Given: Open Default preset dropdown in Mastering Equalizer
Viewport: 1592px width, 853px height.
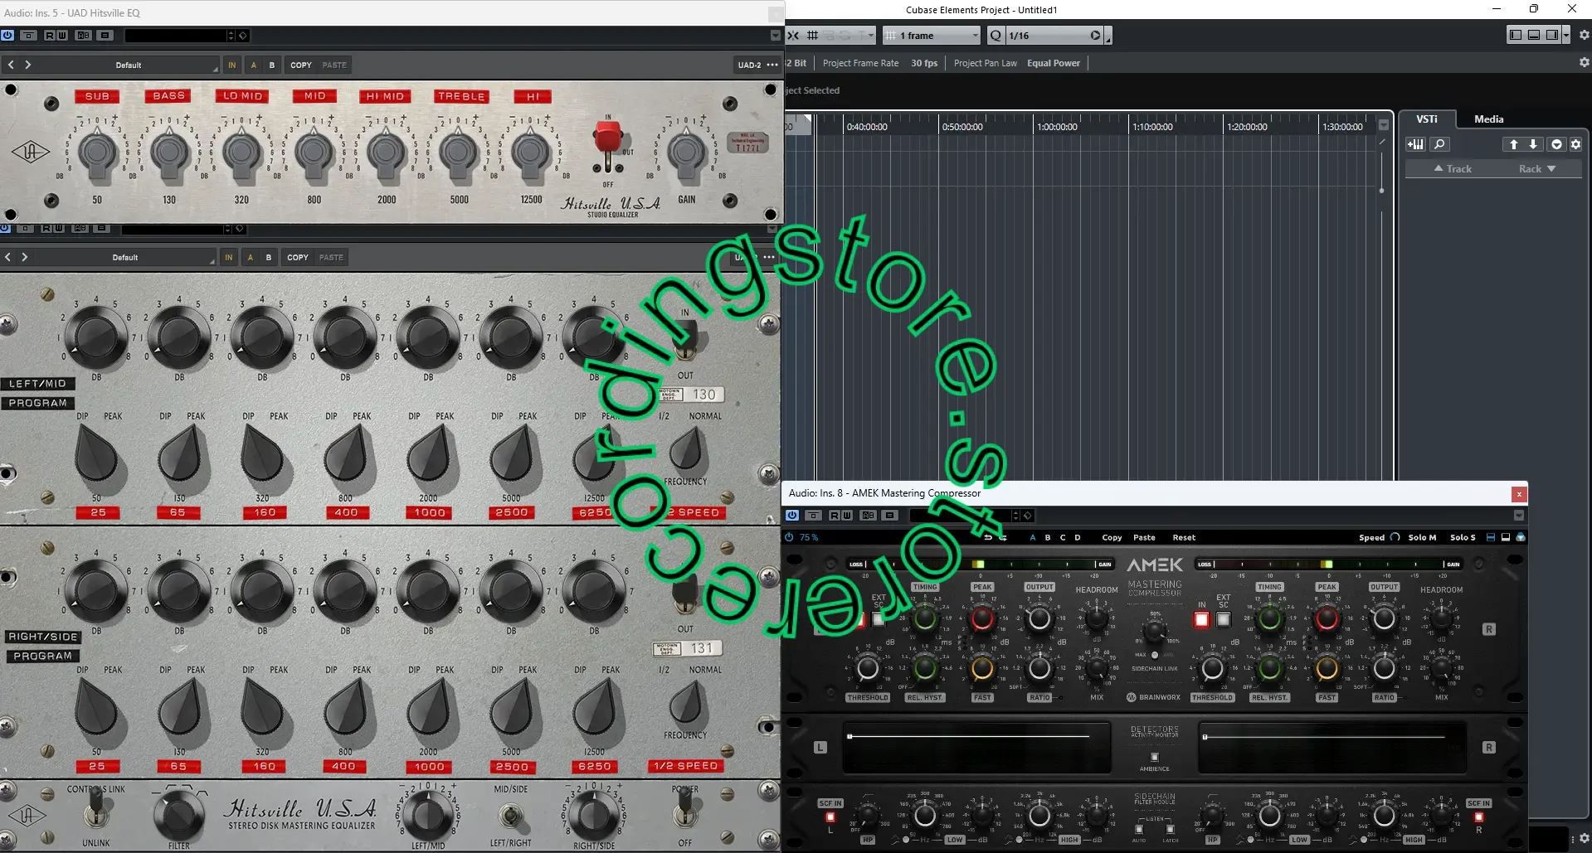Looking at the screenshot, I should [124, 257].
